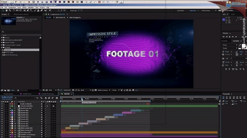This screenshot has width=247, height=138.
Task: Click the Intro Scene 01 breadcrumb
Action: [x=60, y=18]
